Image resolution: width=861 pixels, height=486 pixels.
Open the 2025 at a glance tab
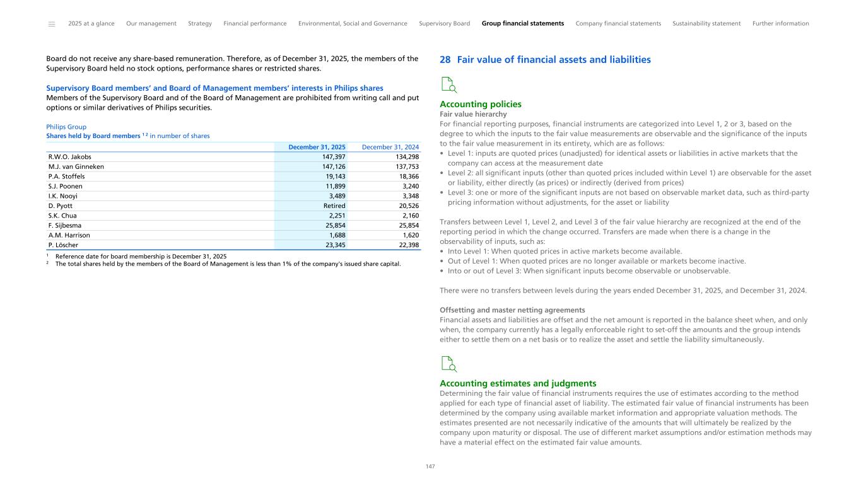pos(91,24)
